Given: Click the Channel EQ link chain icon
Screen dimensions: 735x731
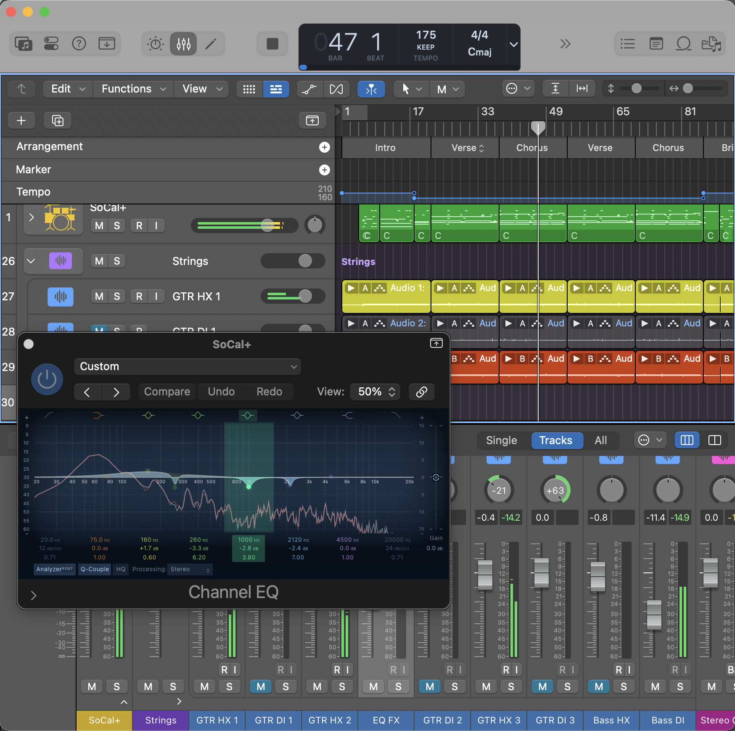Looking at the screenshot, I should click(421, 392).
